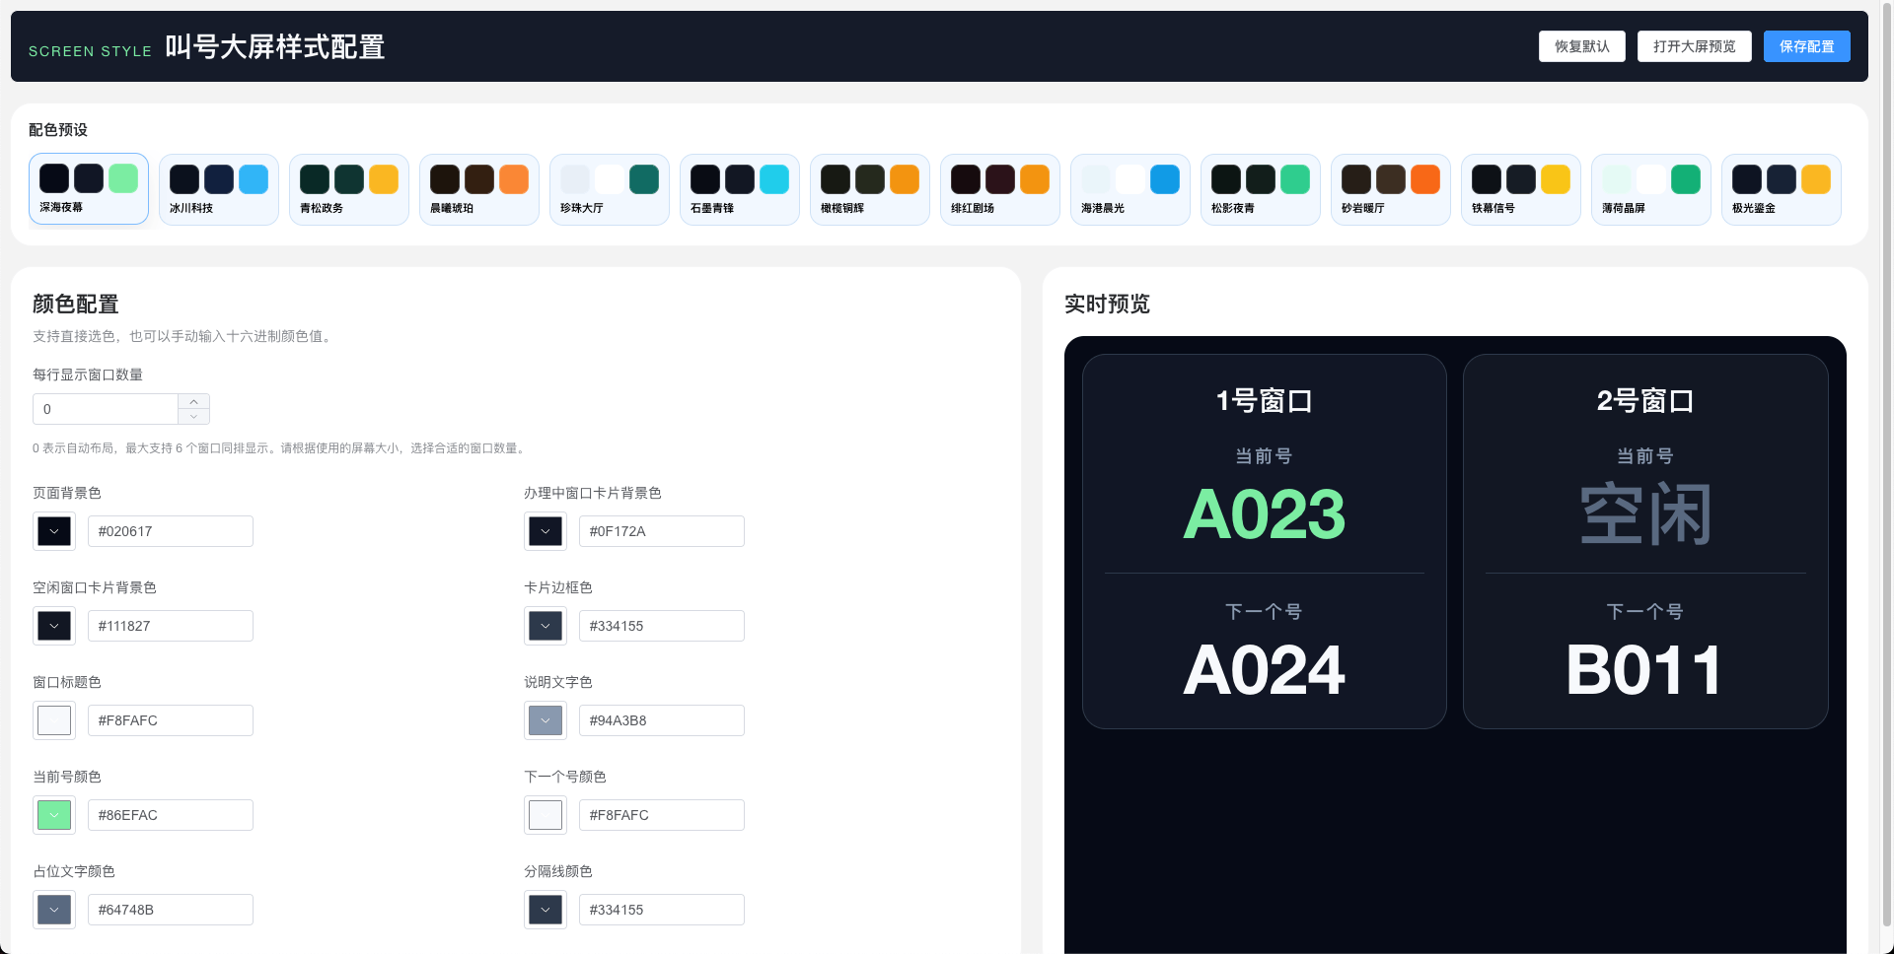
Task: Increase 每行显示窗口数量 with up arrow
Action: point(194,401)
